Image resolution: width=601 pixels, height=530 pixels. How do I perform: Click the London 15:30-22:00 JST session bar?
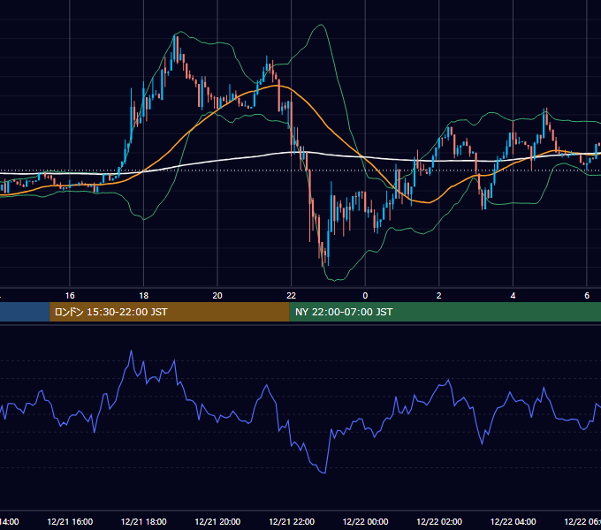pyautogui.click(x=170, y=312)
